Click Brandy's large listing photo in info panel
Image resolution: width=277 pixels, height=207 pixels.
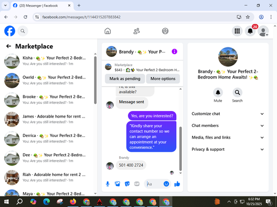[228, 57]
